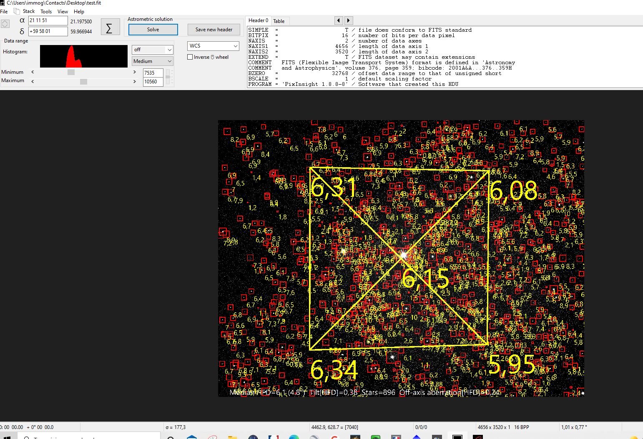Open the Medium dropdown

tap(152, 61)
